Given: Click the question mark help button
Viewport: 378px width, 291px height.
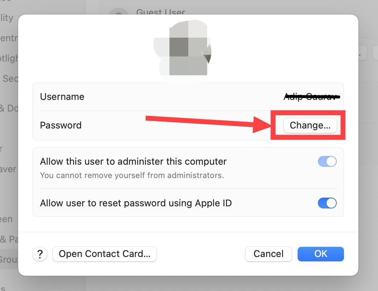Looking at the screenshot, I should click(40, 254).
